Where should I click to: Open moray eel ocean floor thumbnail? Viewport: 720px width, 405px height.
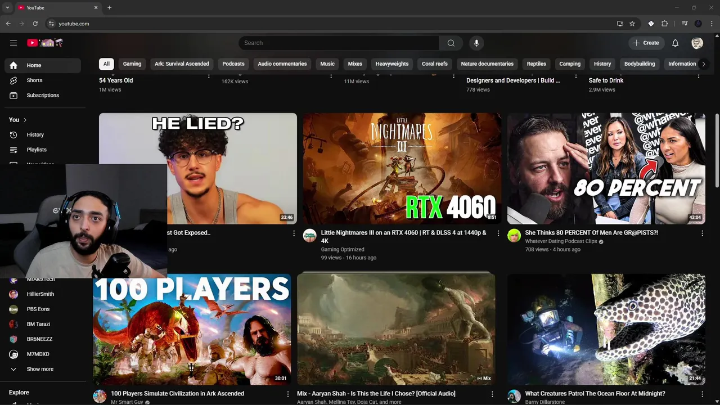(x=606, y=330)
